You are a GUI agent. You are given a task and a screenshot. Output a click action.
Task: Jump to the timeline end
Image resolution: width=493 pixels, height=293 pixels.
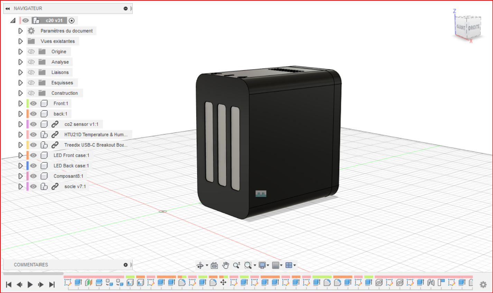52,284
